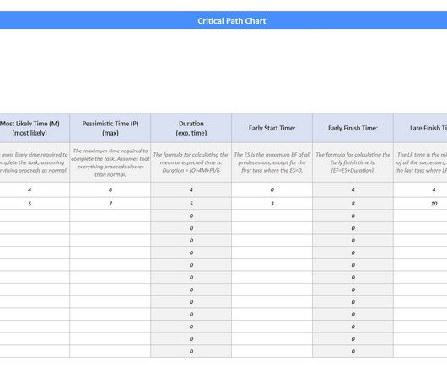This screenshot has width=447, height=372.
Task: Select the Early Start description text cell
Action: 272,162
